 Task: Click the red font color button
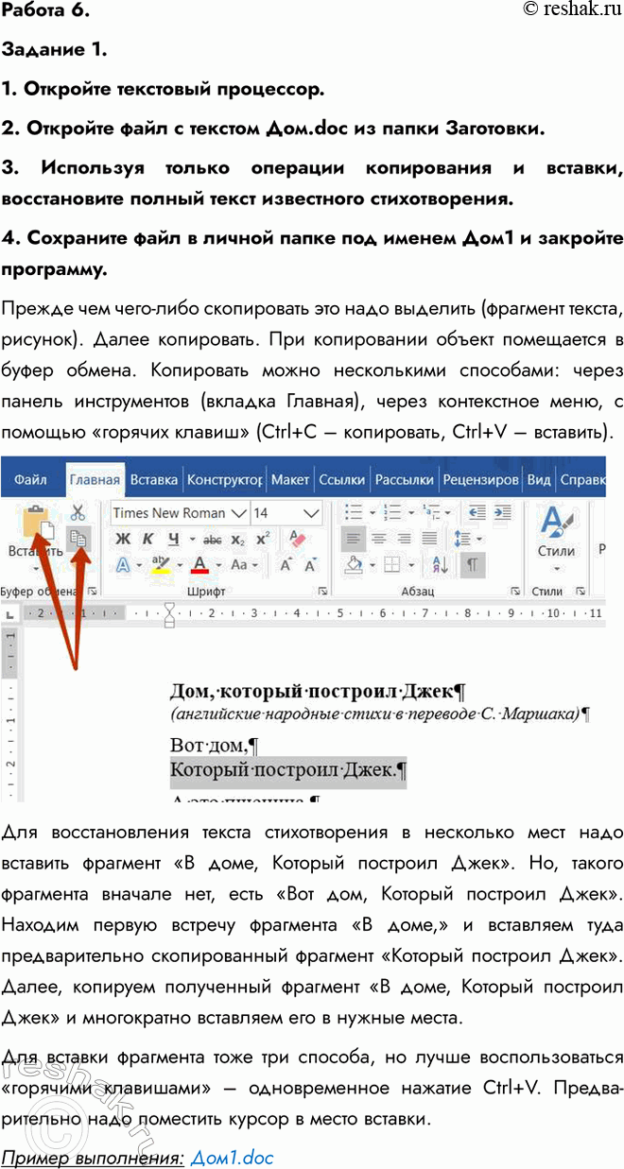click(x=199, y=565)
